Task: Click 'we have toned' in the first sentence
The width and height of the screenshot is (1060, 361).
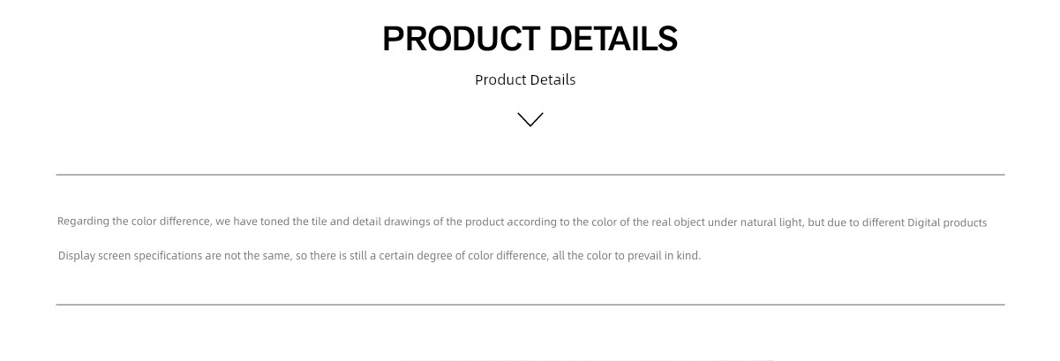Action: click(252, 222)
